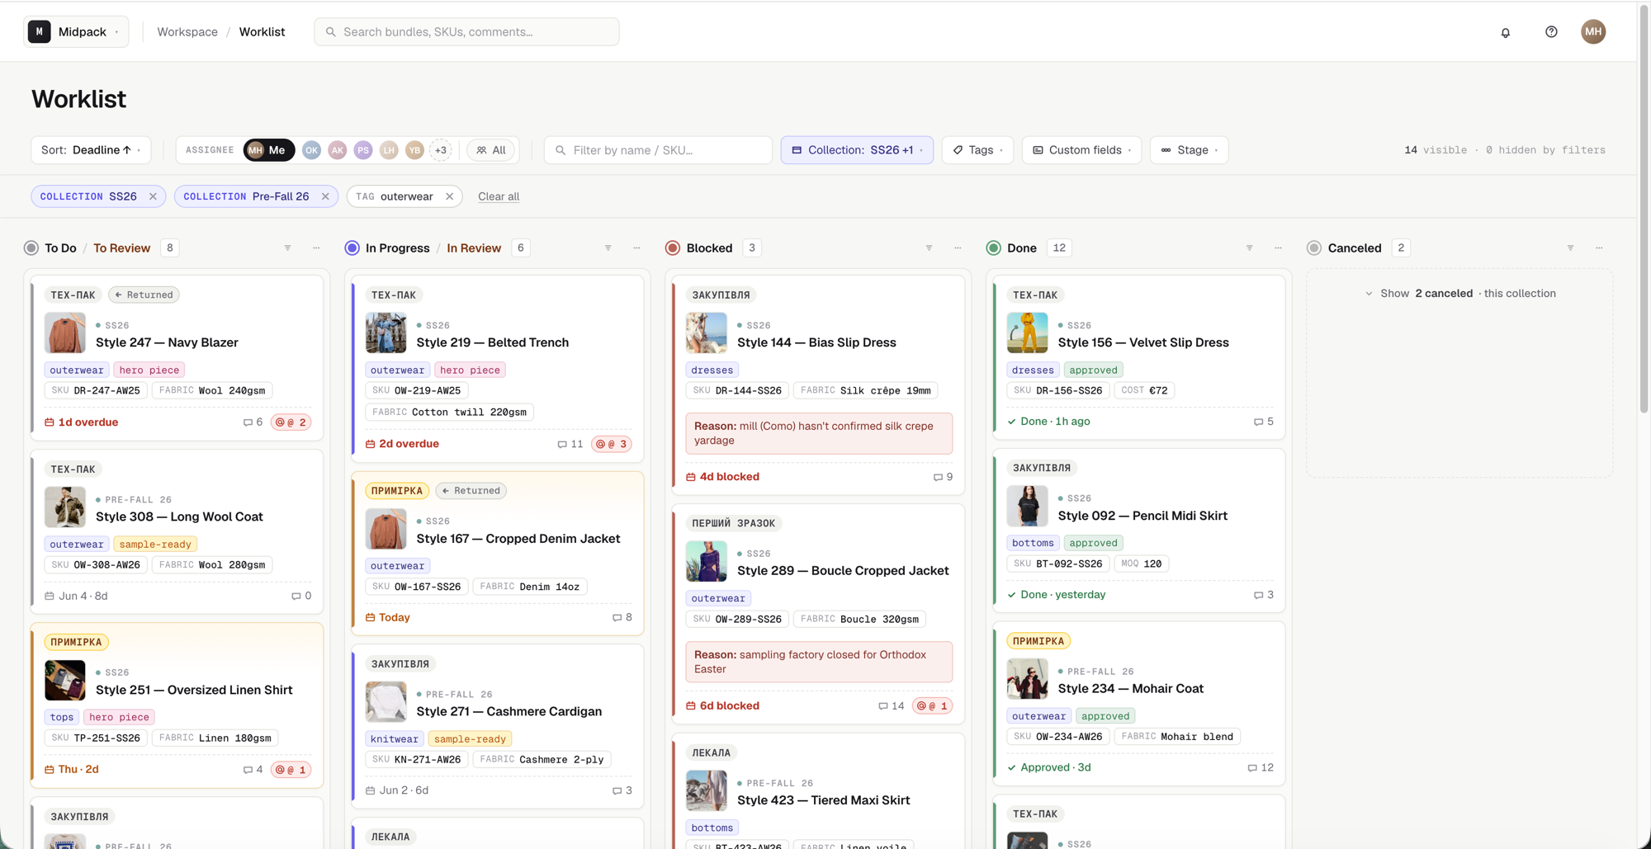Click approved tag on Style 156

pyautogui.click(x=1093, y=370)
